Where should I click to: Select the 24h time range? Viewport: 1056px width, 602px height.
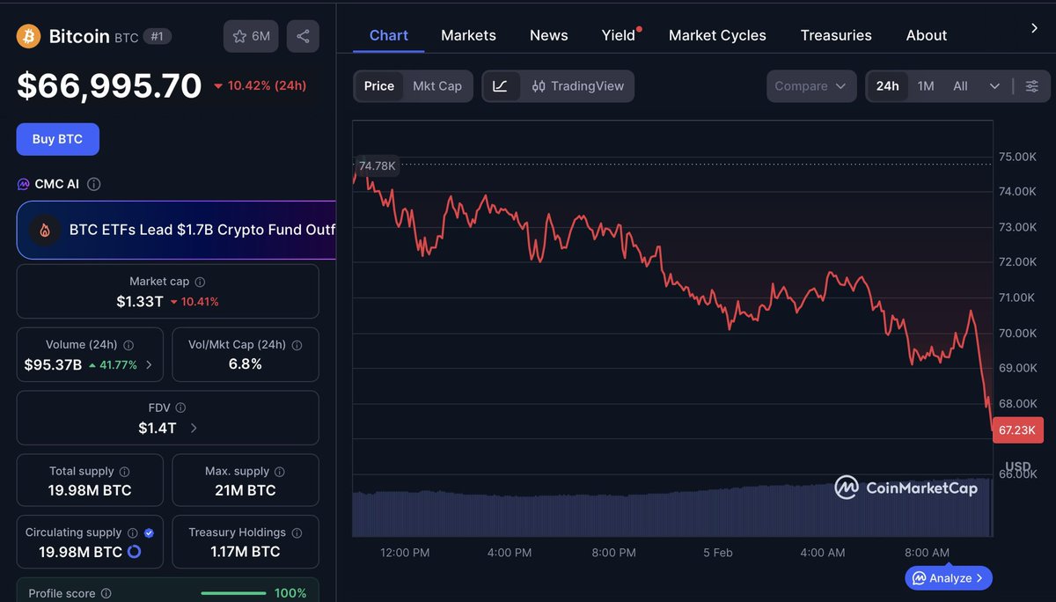887,86
